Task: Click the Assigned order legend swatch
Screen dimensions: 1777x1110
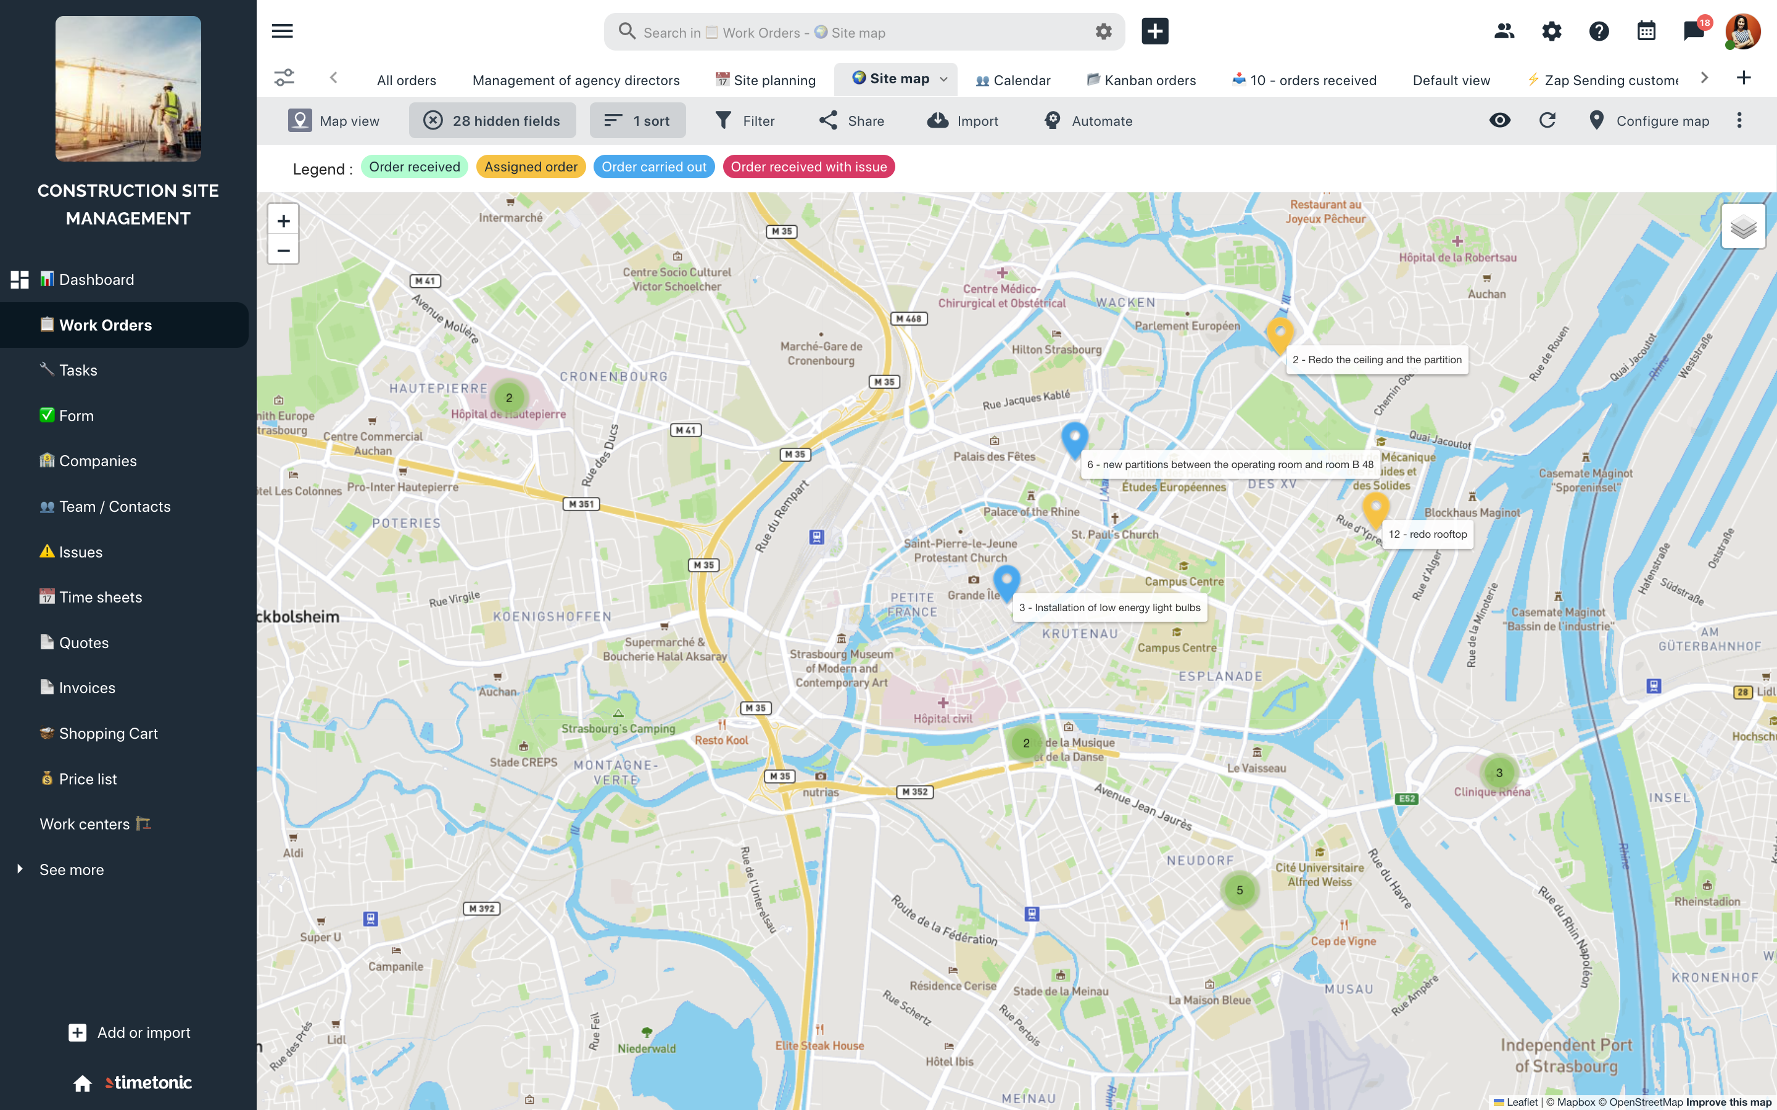Action: tap(531, 166)
